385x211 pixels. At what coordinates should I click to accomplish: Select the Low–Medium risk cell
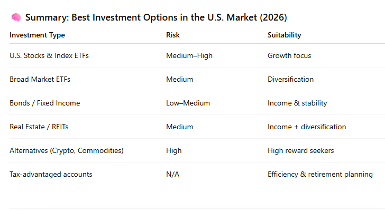pyautogui.click(x=188, y=103)
